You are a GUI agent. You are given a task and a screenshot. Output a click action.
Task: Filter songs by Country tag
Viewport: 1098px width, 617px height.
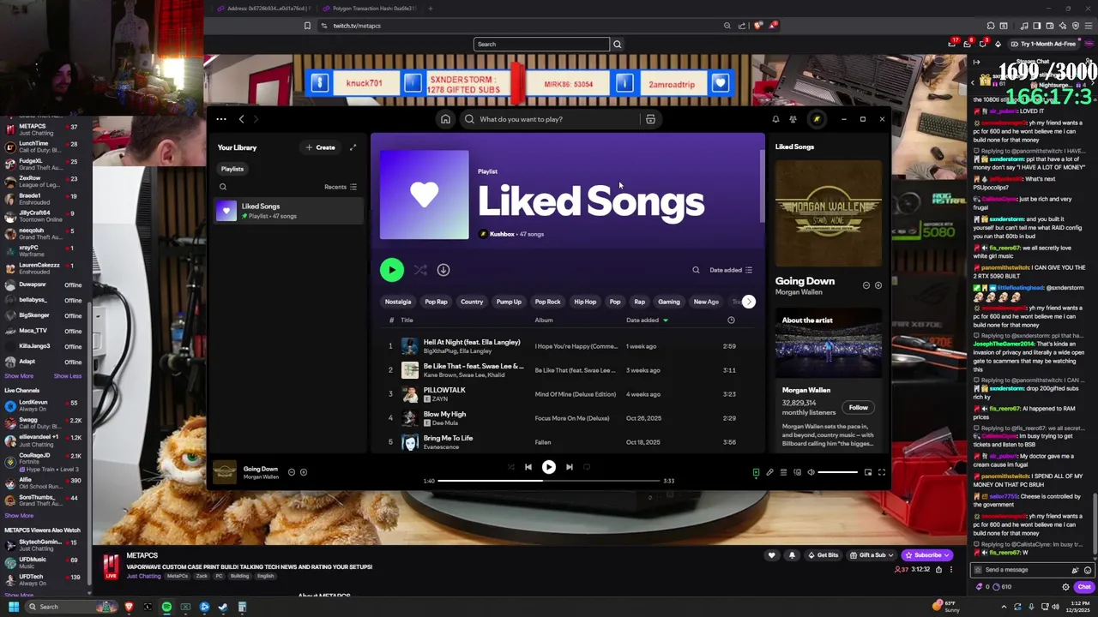click(x=472, y=302)
